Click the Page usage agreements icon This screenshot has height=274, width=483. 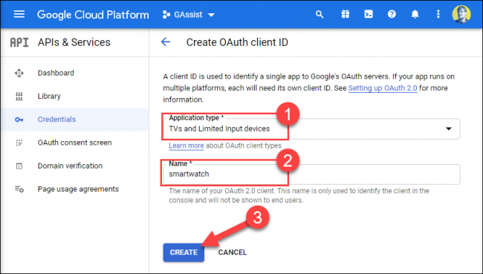19,189
